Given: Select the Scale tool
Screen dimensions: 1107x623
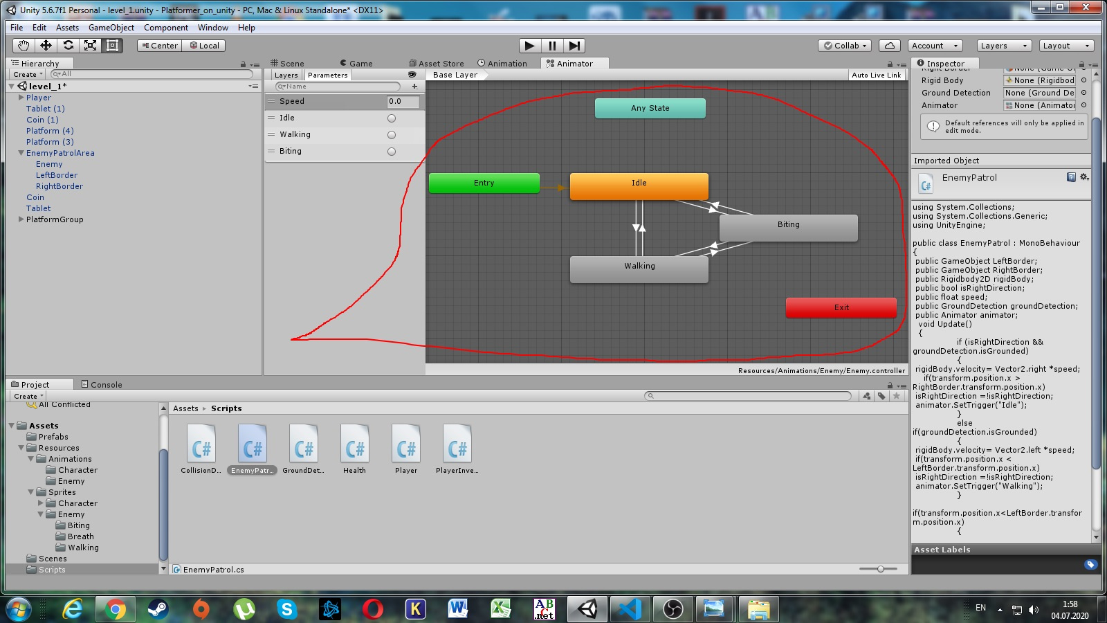Looking at the screenshot, I should click(90, 46).
